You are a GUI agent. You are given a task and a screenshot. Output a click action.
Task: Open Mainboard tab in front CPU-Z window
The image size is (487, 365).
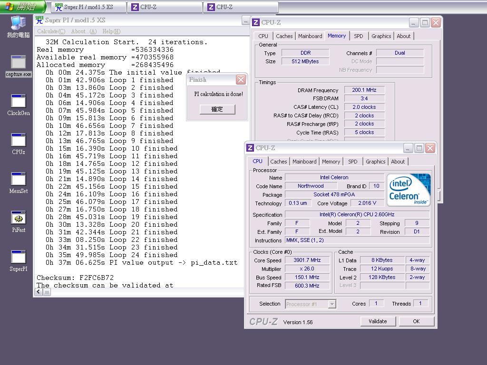click(304, 162)
